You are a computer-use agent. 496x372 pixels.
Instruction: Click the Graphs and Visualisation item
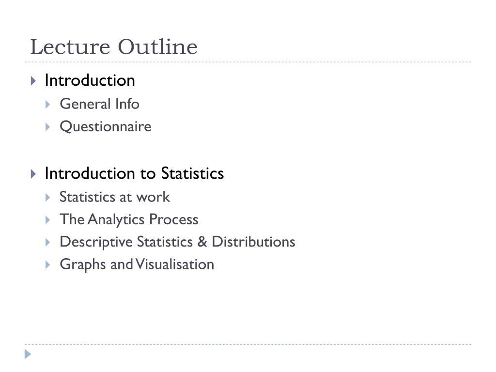point(137,265)
